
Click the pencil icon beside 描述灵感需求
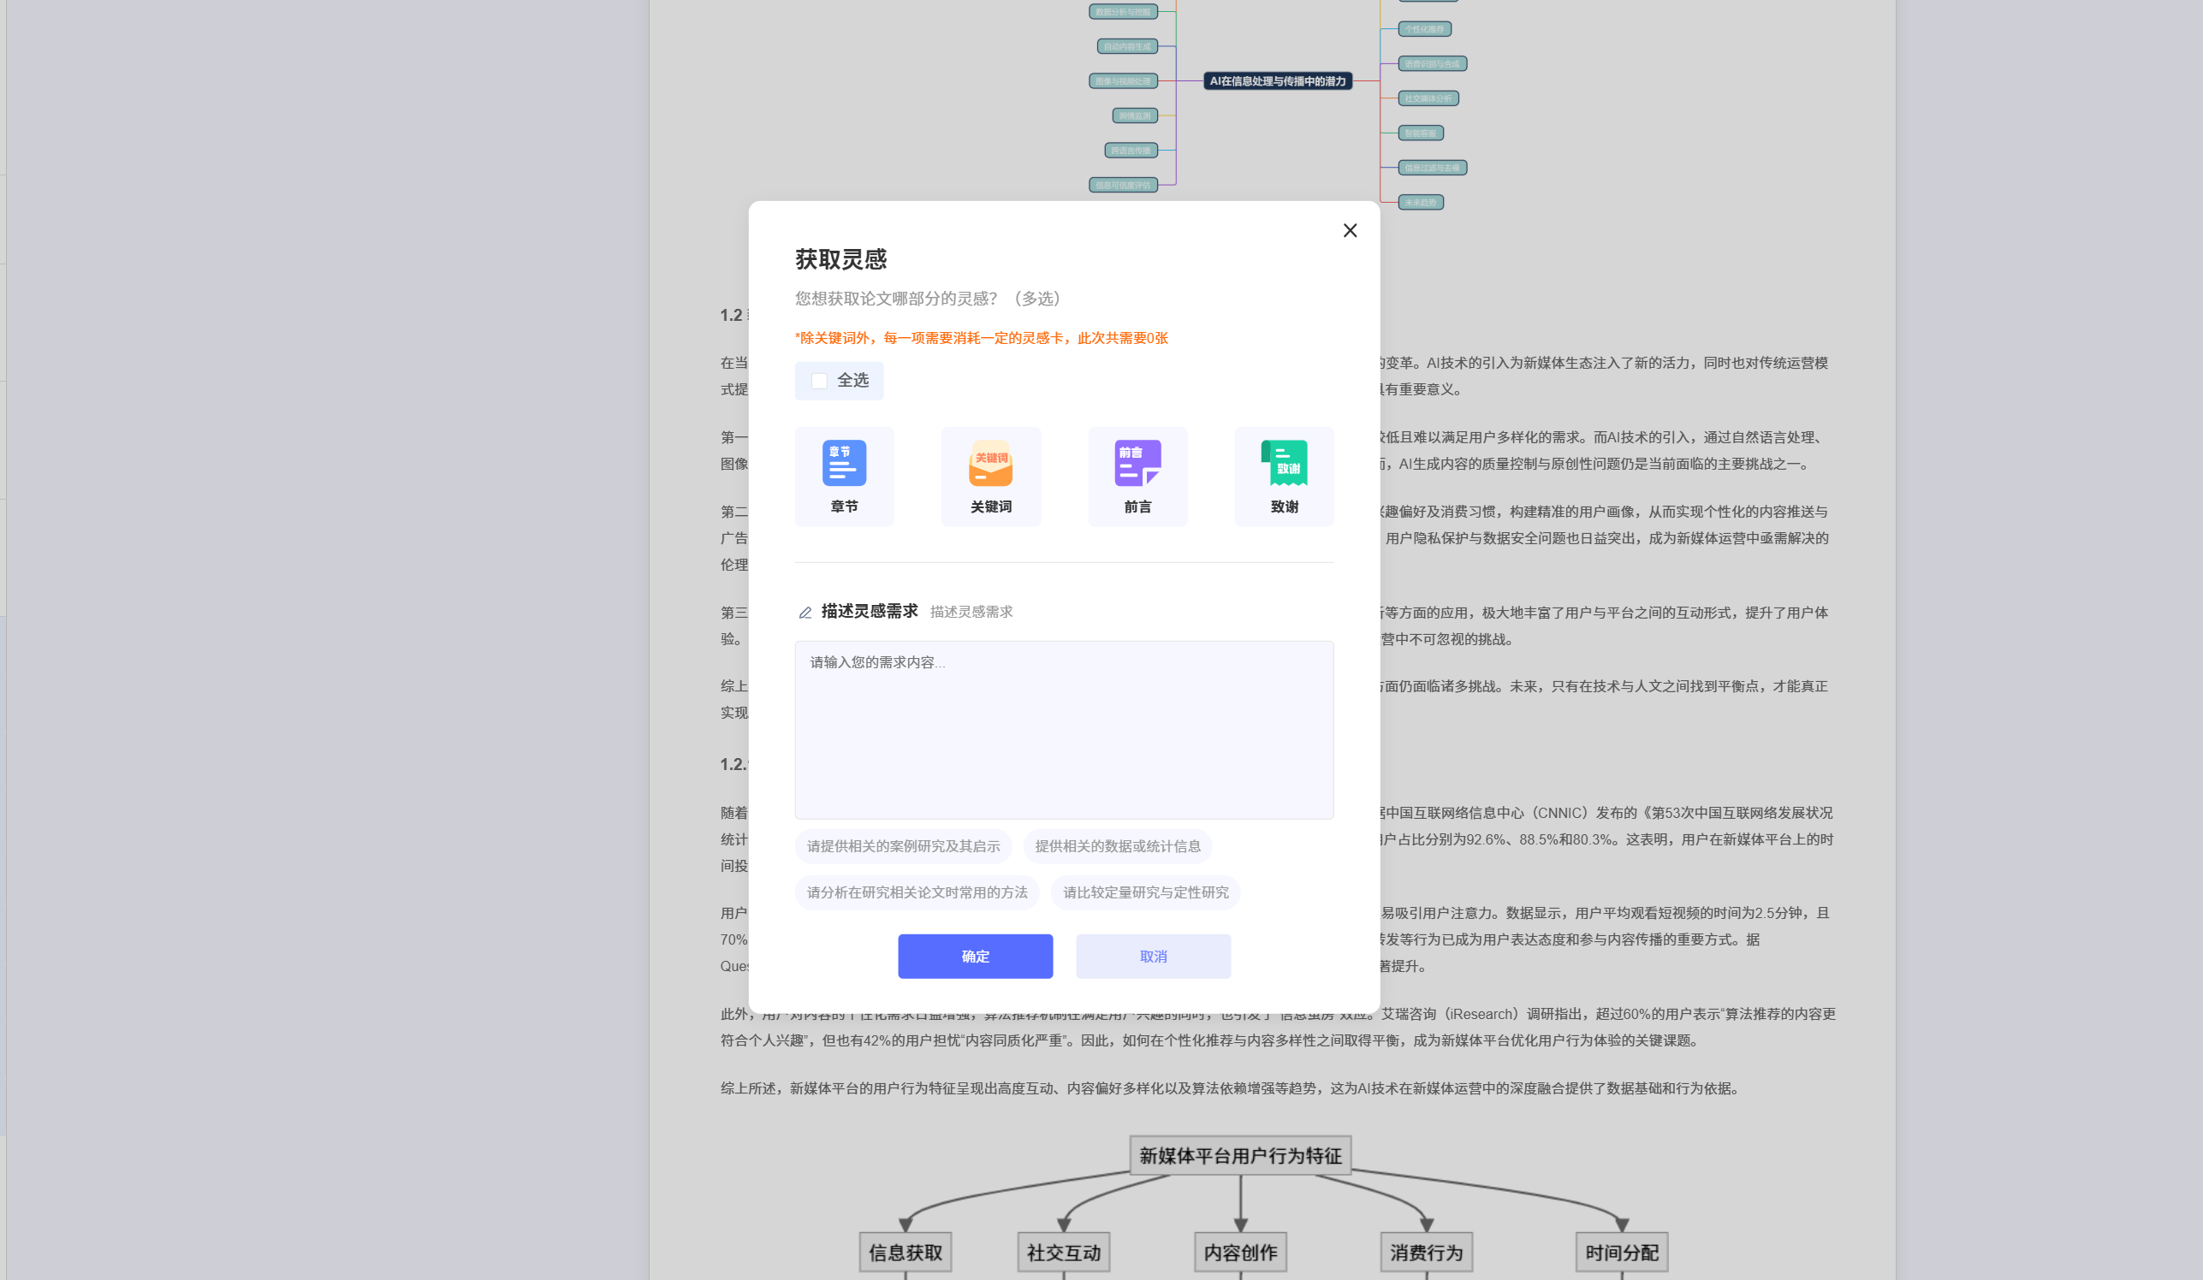(805, 613)
